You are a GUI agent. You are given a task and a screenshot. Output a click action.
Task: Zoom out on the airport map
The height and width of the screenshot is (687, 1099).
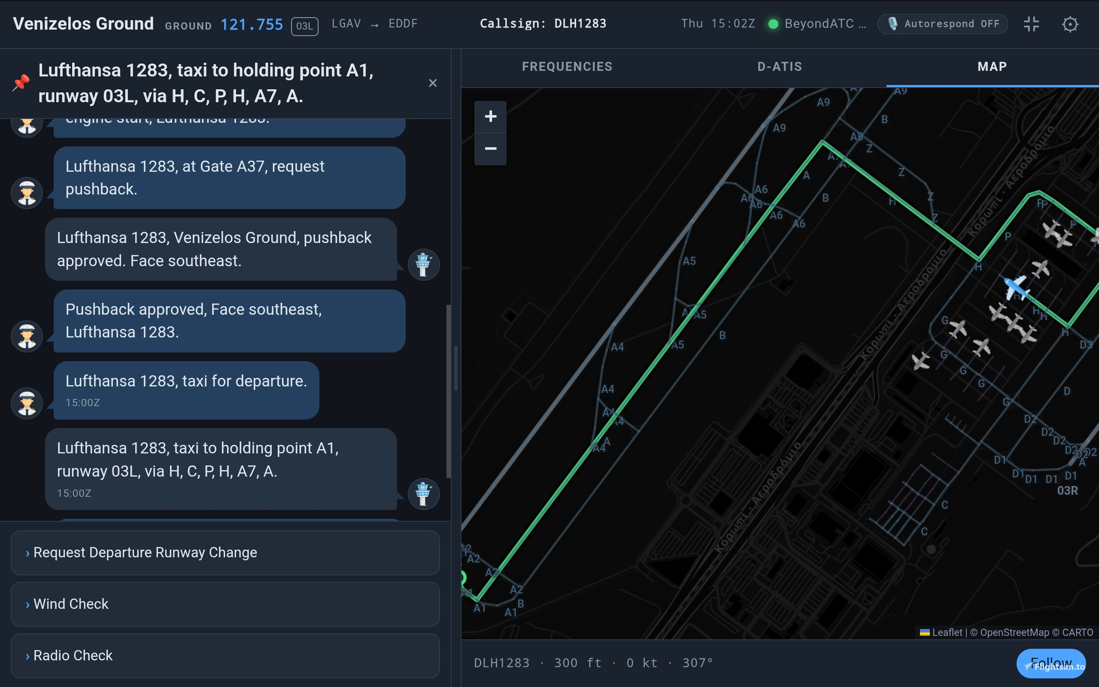click(x=490, y=149)
